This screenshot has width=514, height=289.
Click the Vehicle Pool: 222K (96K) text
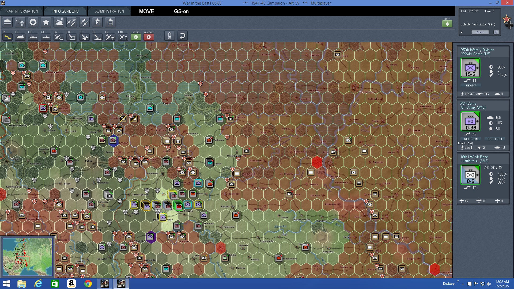[x=478, y=24]
